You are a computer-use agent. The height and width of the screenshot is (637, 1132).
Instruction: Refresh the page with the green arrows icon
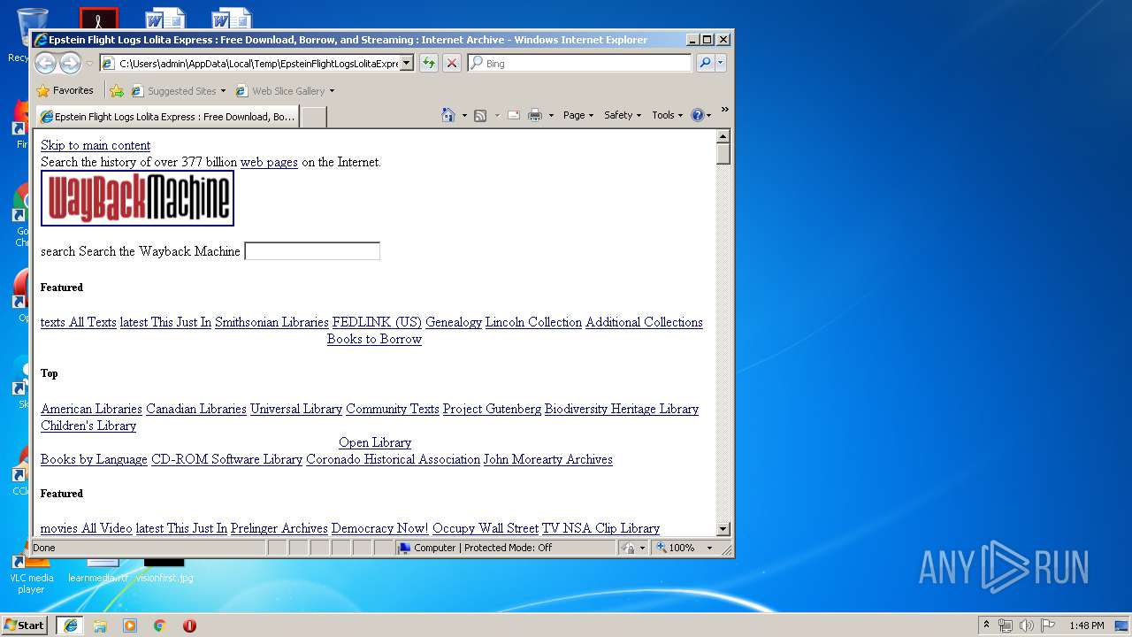[429, 63]
